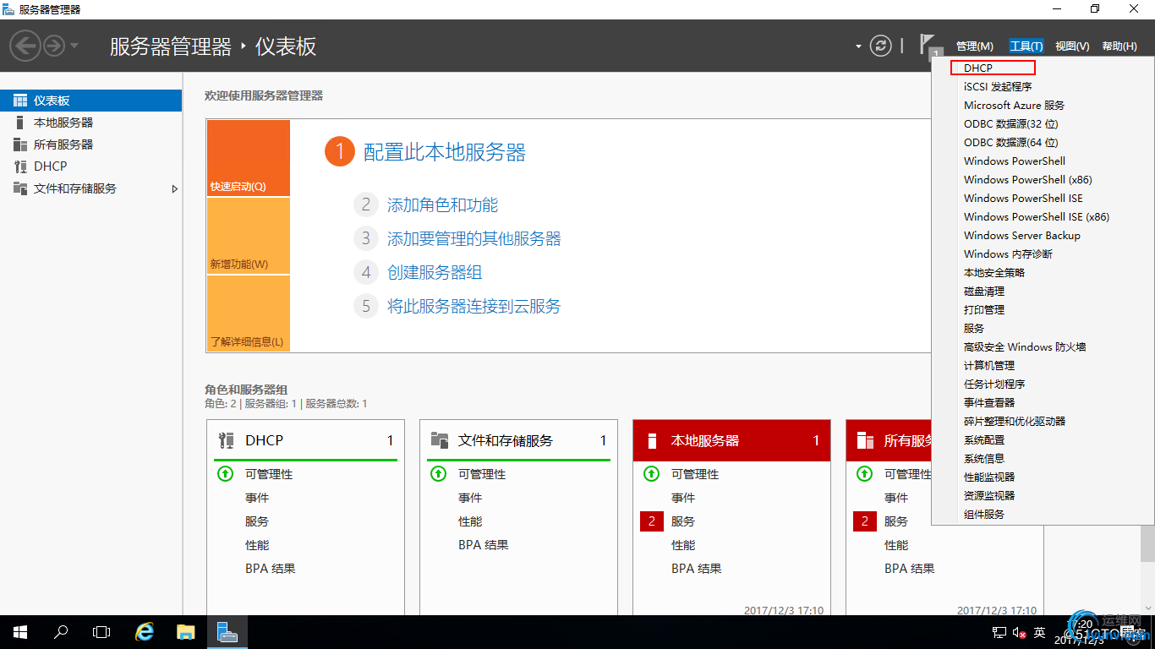Click the green manageability icon in DHCP tile
The height and width of the screenshot is (649, 1155).
(x=225, y=474)
